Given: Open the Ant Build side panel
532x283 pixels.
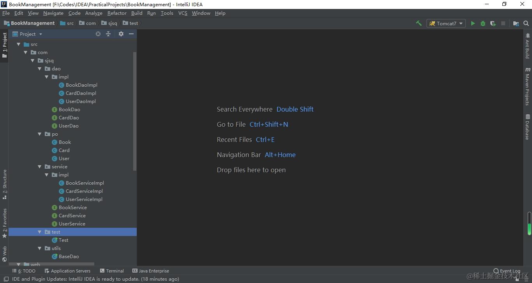Looking at the screenshot, I should 528,46.
